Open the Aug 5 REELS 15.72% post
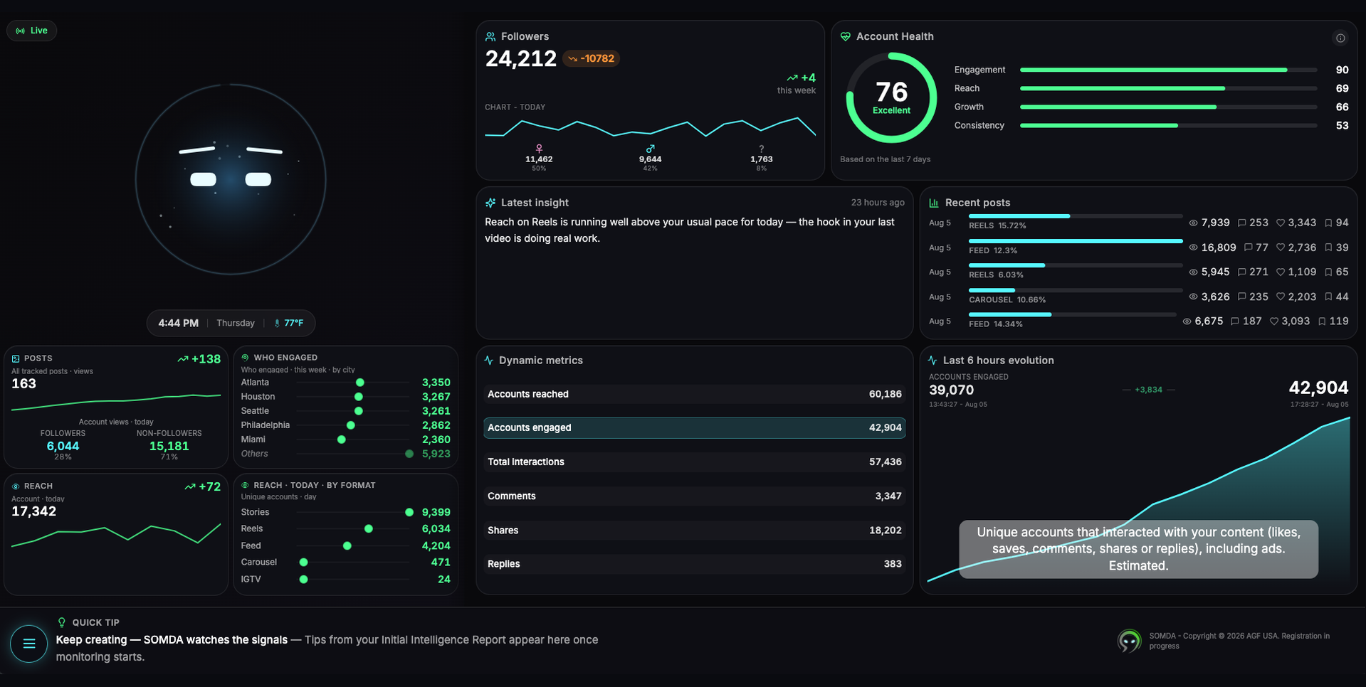This screenshot has height=687, width=1366. 1138,223
